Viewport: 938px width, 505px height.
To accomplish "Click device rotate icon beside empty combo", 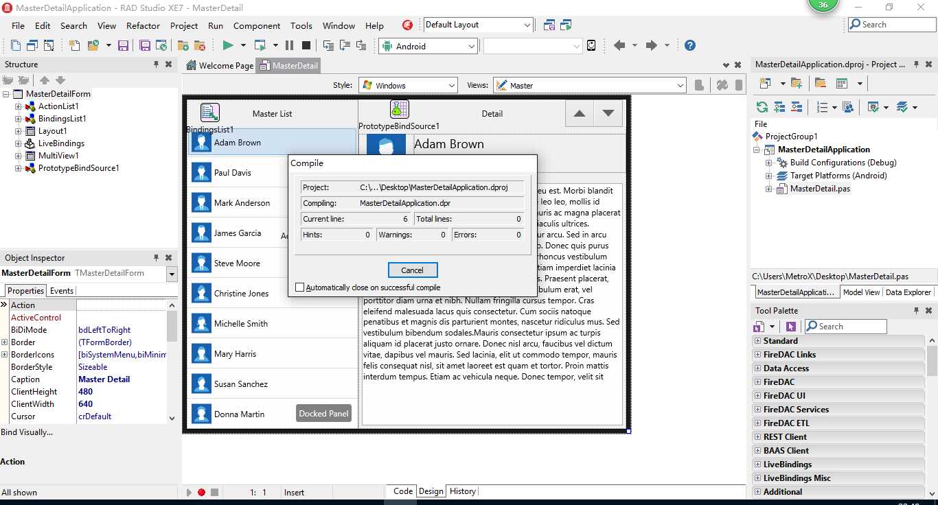I will [x=592, y=46].
